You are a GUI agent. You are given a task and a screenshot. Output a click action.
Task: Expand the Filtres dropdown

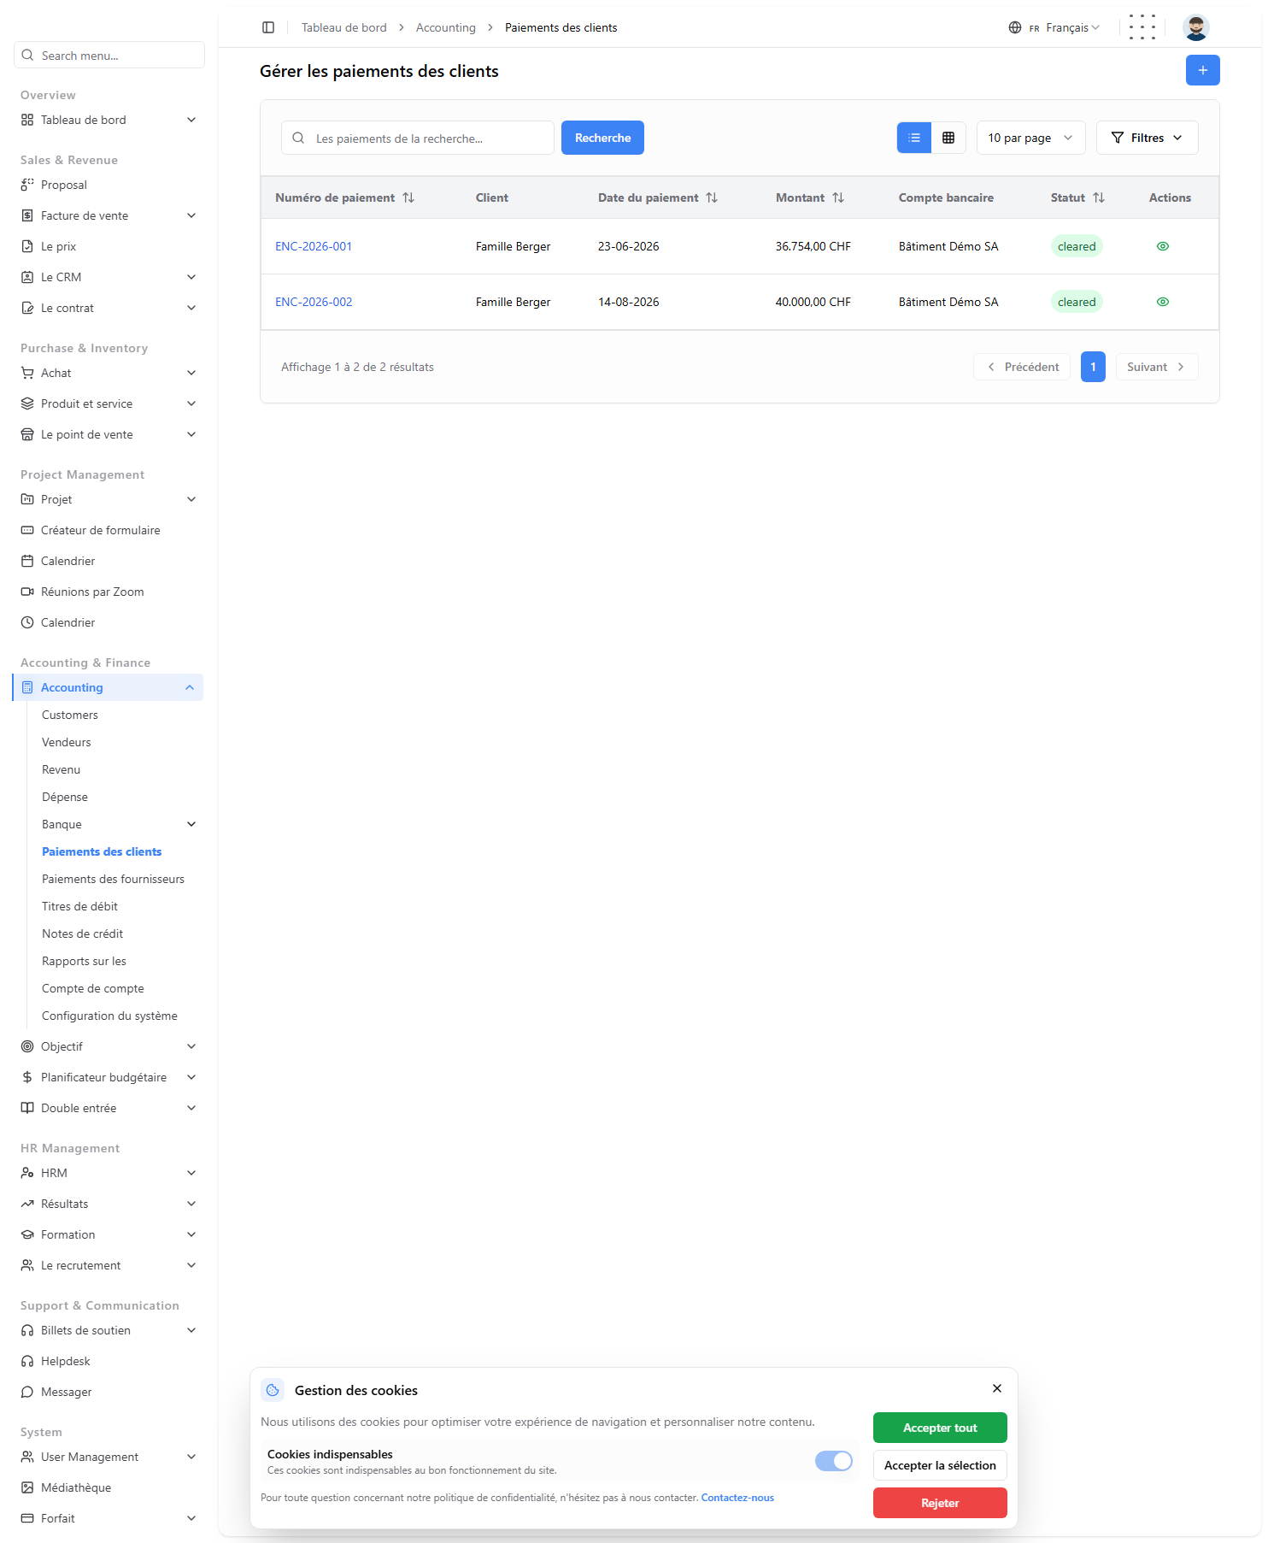[1147, 138]
